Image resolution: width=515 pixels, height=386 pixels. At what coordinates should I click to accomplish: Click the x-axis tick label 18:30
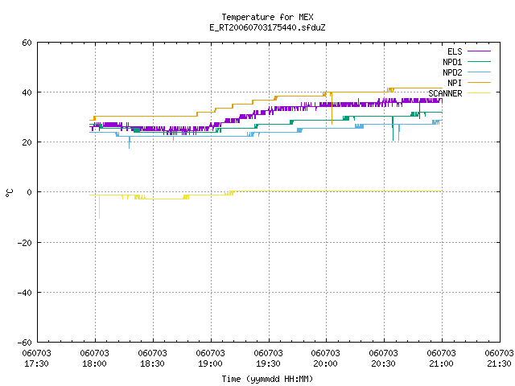point(152,363)
